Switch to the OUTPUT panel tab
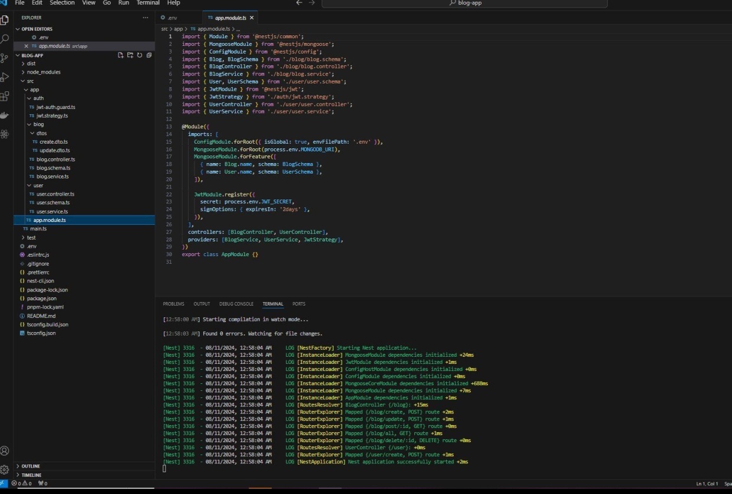The height and width of the screenshot is (494, 732). point(202,304)
